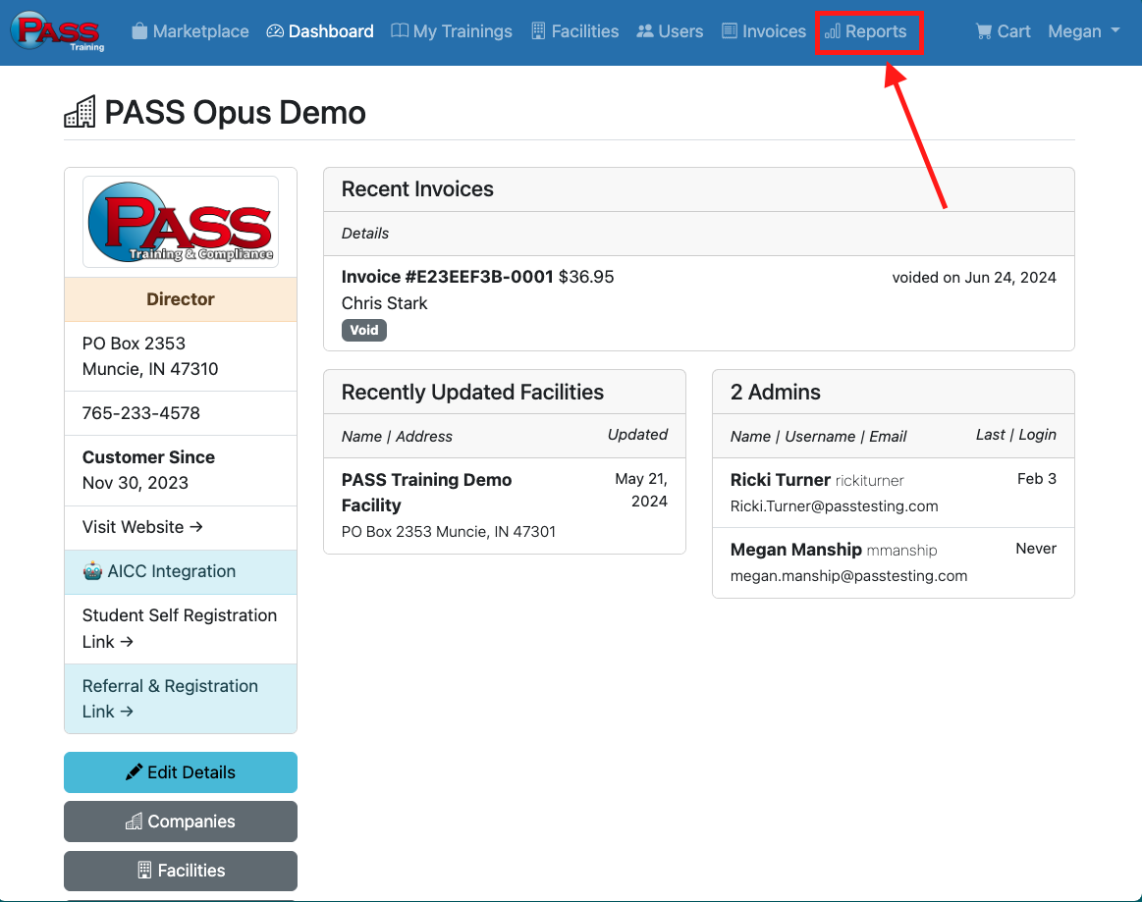
Task: Click the Customer Since Nov 30, 2023 text
Action: pyautogui.click(x=148, y=470)
